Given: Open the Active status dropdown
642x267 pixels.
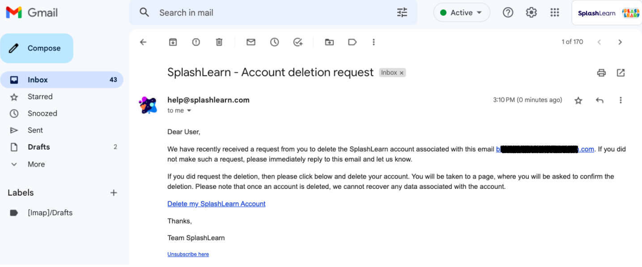Looking at the screenshot, I should coord(462,13).
